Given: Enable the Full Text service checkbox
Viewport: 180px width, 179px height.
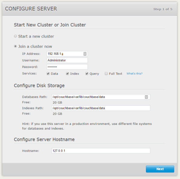Looking at the screenshot, I should coord(106,73).
